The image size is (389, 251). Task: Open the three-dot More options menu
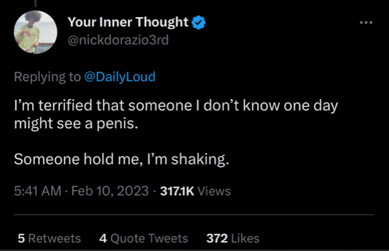366,22
